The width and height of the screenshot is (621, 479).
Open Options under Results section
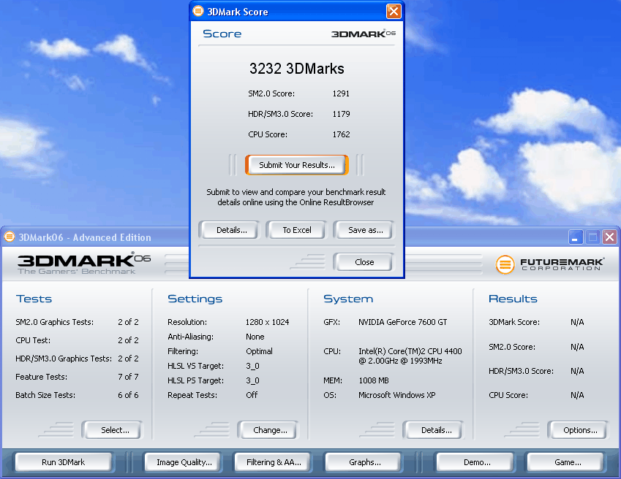pyautogui.click(x=580, y=430)
